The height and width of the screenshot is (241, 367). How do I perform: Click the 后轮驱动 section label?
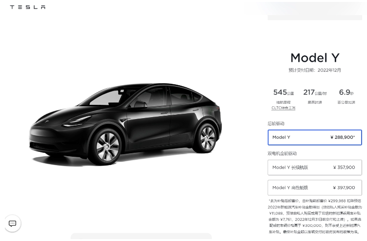point(276,123)
